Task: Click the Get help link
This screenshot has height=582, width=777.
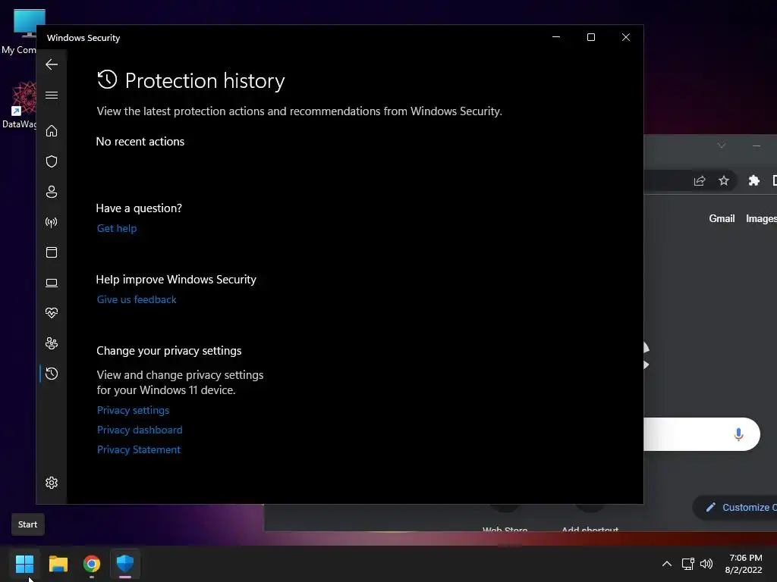Action: [117, 228]
